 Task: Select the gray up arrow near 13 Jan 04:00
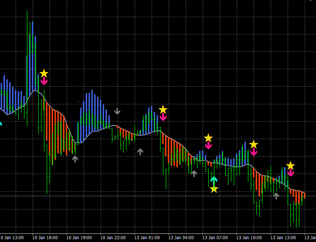click(x=194, y=173)
